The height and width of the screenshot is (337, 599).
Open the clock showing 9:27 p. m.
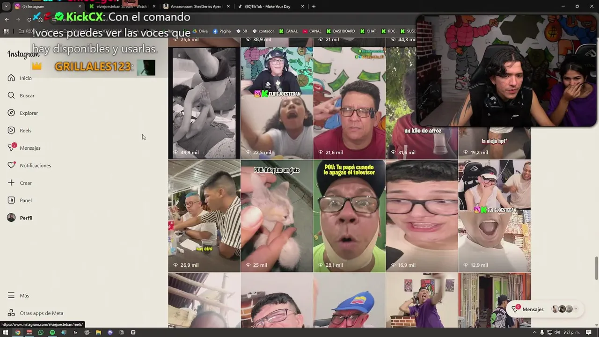click(571, 332)
